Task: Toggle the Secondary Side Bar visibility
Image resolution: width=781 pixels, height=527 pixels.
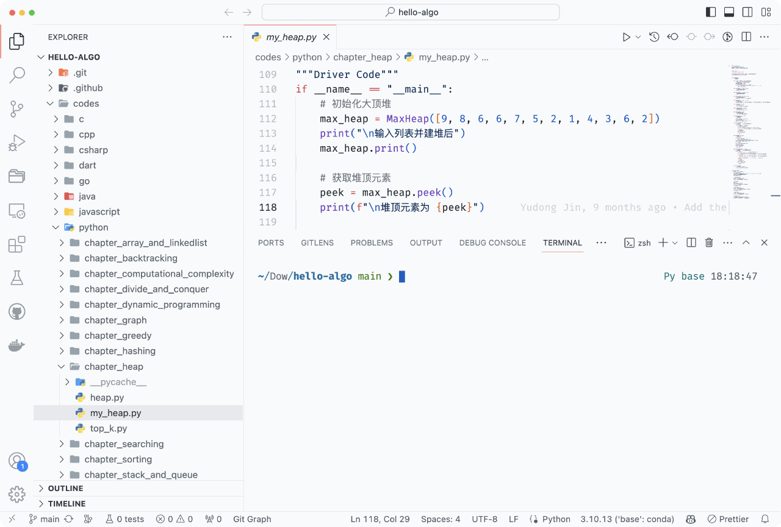Action: pos(747,12)
